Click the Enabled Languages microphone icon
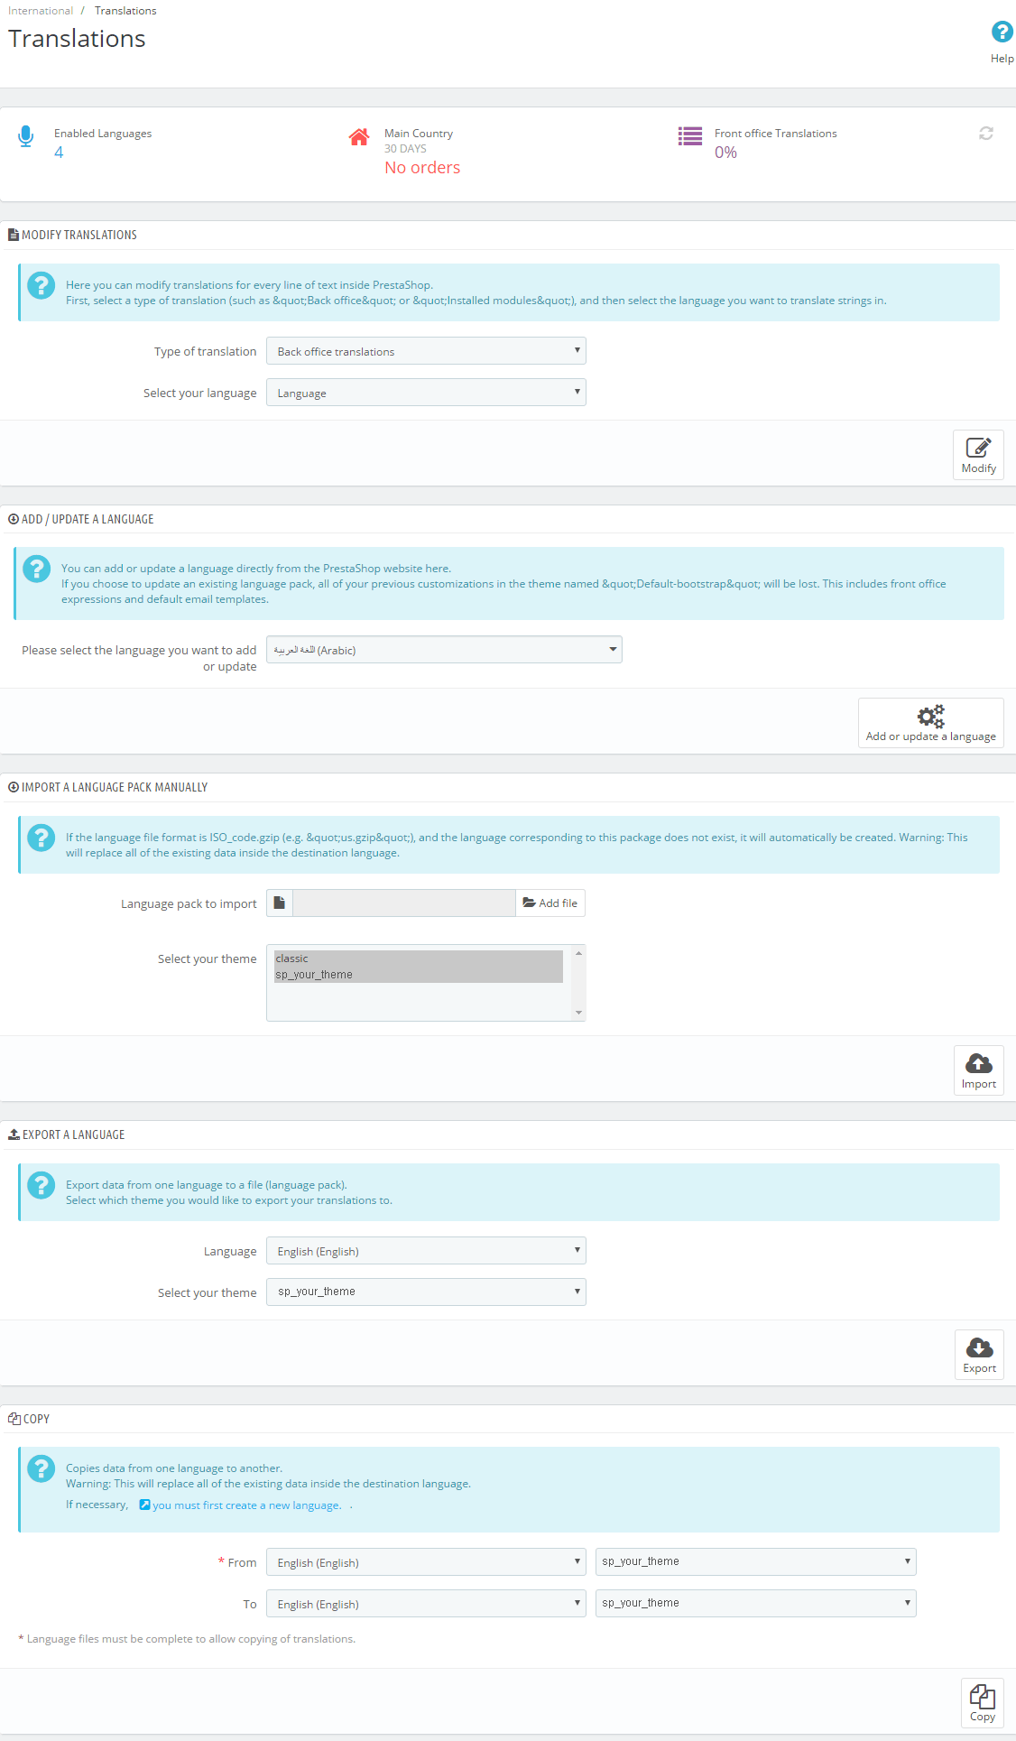Screen dimensions: 1016x1741 (26, 136)
